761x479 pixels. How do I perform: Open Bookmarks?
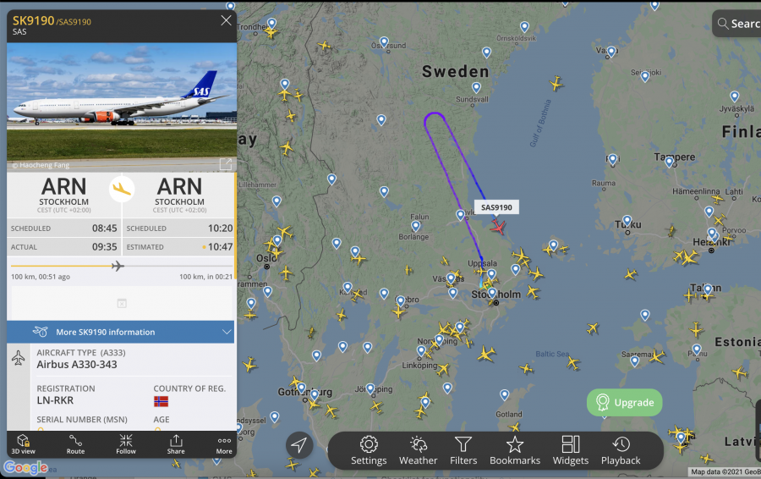point(514,451)
